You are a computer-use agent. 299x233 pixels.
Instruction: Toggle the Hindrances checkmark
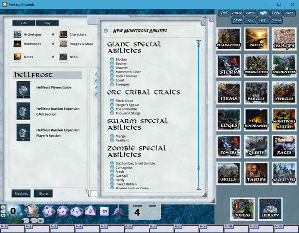(x=52, y=44)
